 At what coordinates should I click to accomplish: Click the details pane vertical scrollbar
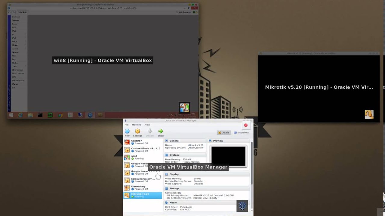[x=251, y=163]
